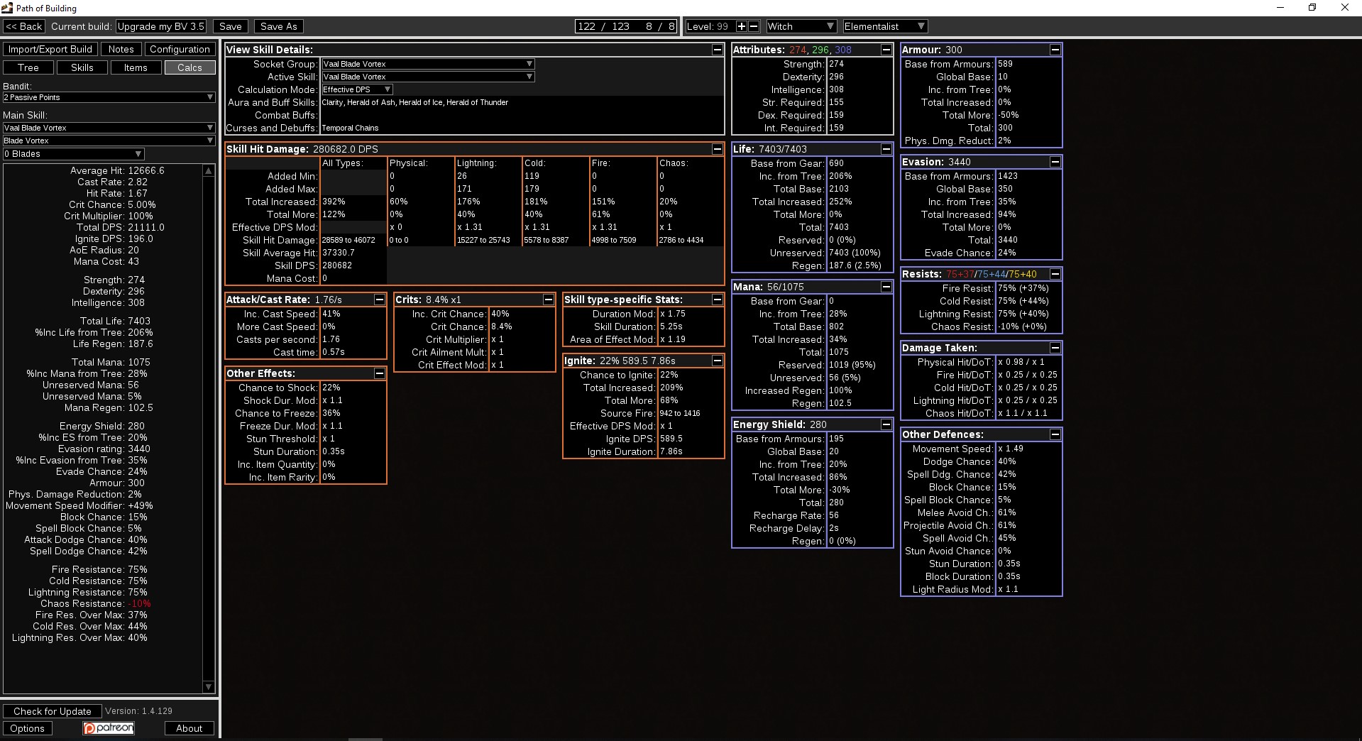Screen dimensions: 1362x741
Task: Open the Elementalist ascendancy dropdown
Action: (885, 26)
